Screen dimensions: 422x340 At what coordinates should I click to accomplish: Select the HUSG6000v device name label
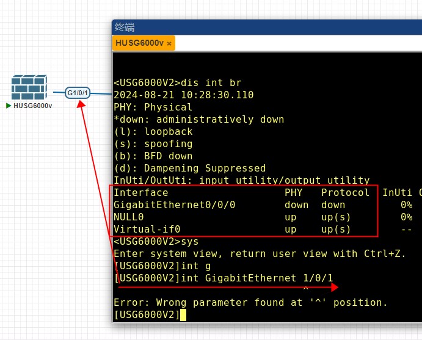coord(32,106)
